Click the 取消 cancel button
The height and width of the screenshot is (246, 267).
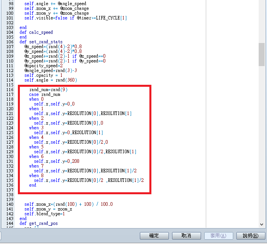click(x=186, y=236)
